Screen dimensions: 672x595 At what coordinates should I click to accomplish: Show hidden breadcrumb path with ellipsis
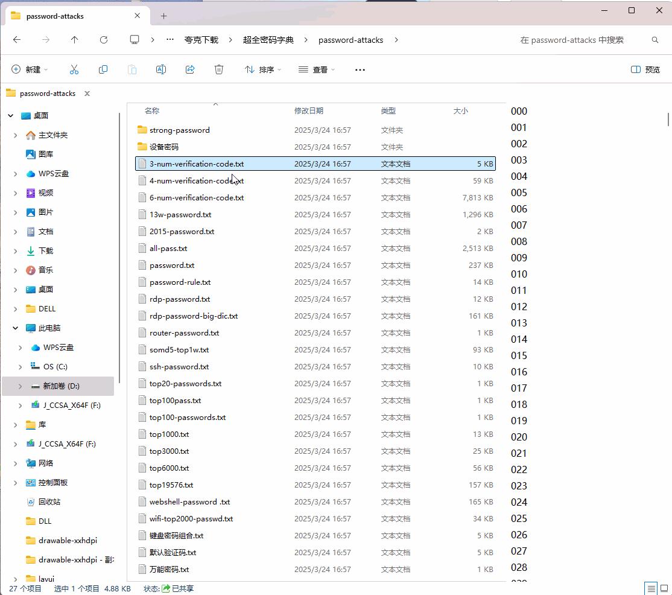[170, 39]
